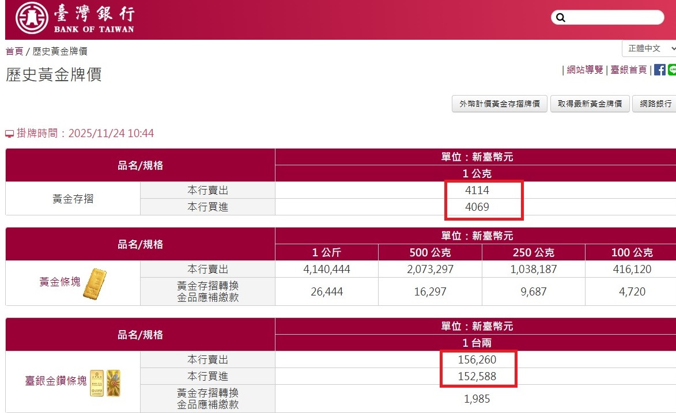The image size is (676, 413).
Task: Open the Facebook share icon
Action: 659,70
